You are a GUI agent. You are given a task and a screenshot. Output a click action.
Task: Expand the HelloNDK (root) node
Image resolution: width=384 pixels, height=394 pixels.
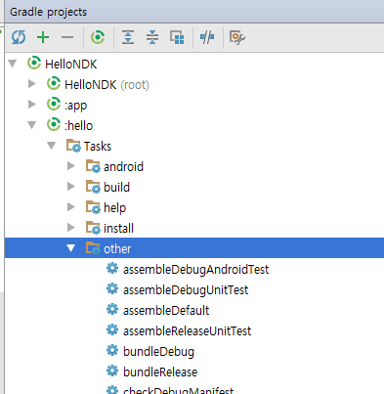32,84
